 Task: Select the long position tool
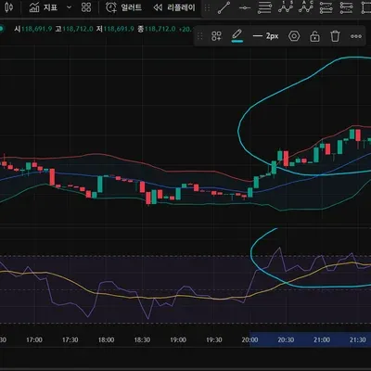point(326,7)
